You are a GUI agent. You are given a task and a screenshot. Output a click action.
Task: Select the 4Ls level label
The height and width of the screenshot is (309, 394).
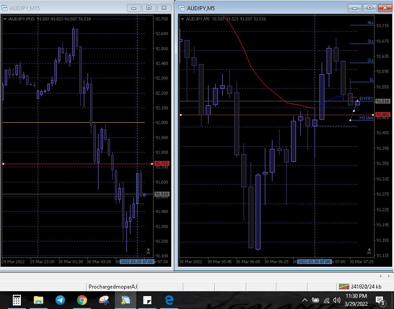click(370, 22)
